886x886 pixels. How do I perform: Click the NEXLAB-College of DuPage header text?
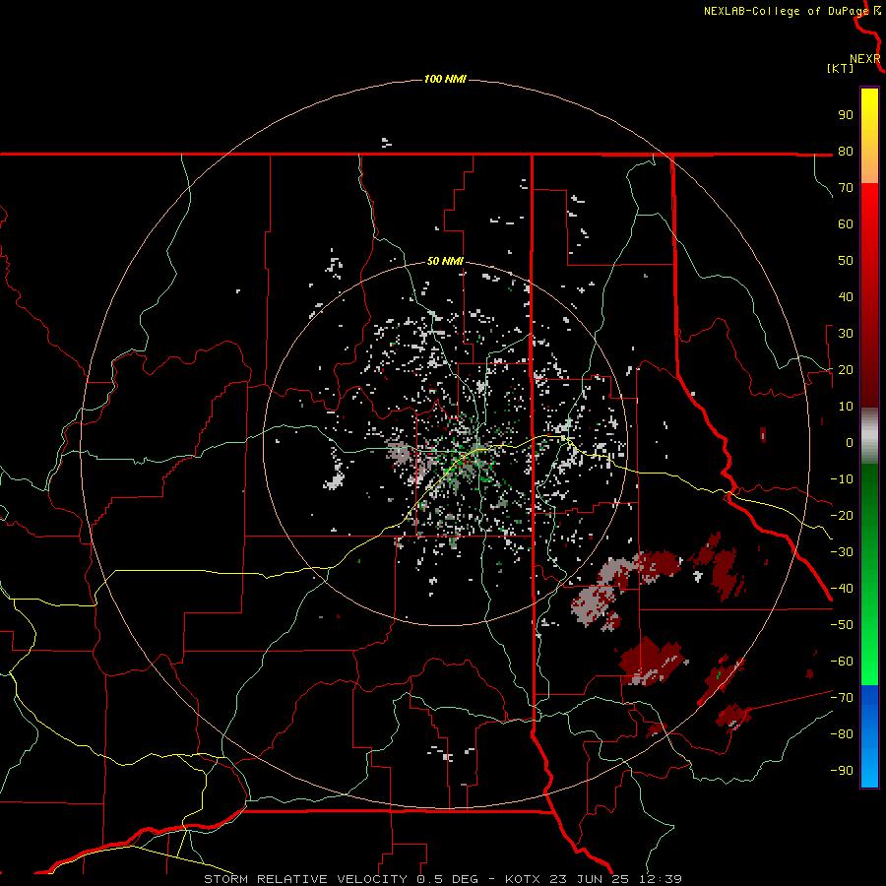click(787, 11)
